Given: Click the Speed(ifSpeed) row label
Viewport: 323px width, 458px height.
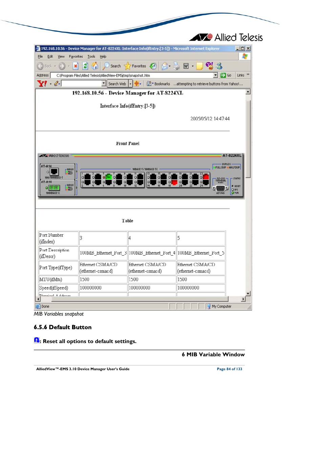Looking at the screenshot, I should [x=53, y=288].
